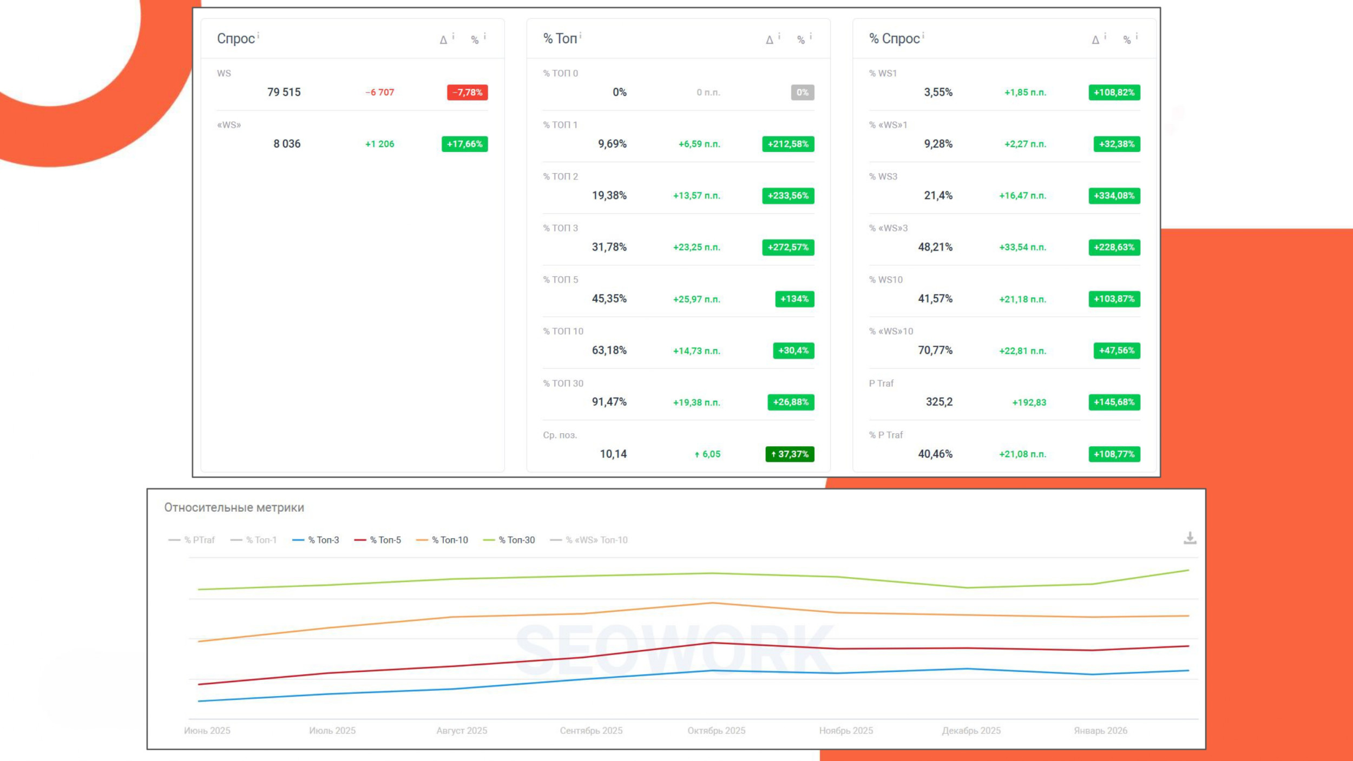Click the percent column icon in Спрос panel

[x=475, y=39]
